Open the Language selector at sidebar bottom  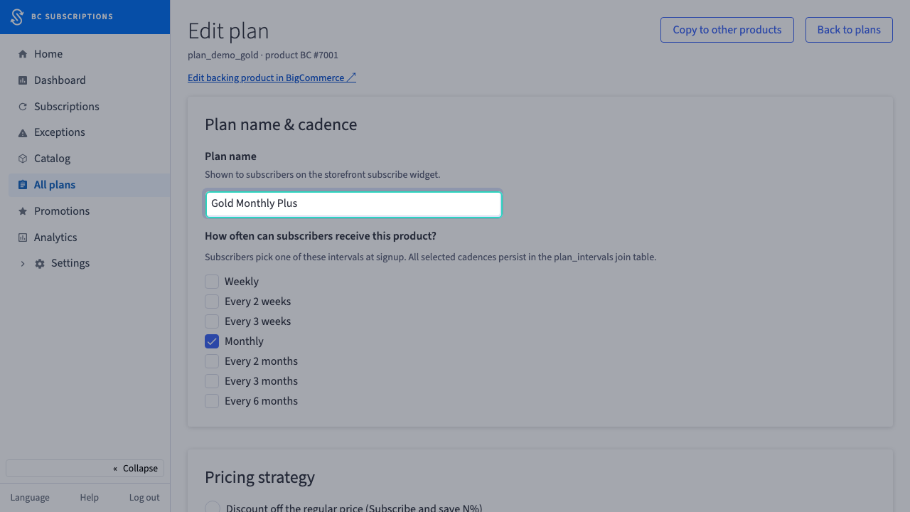(30, 498)
